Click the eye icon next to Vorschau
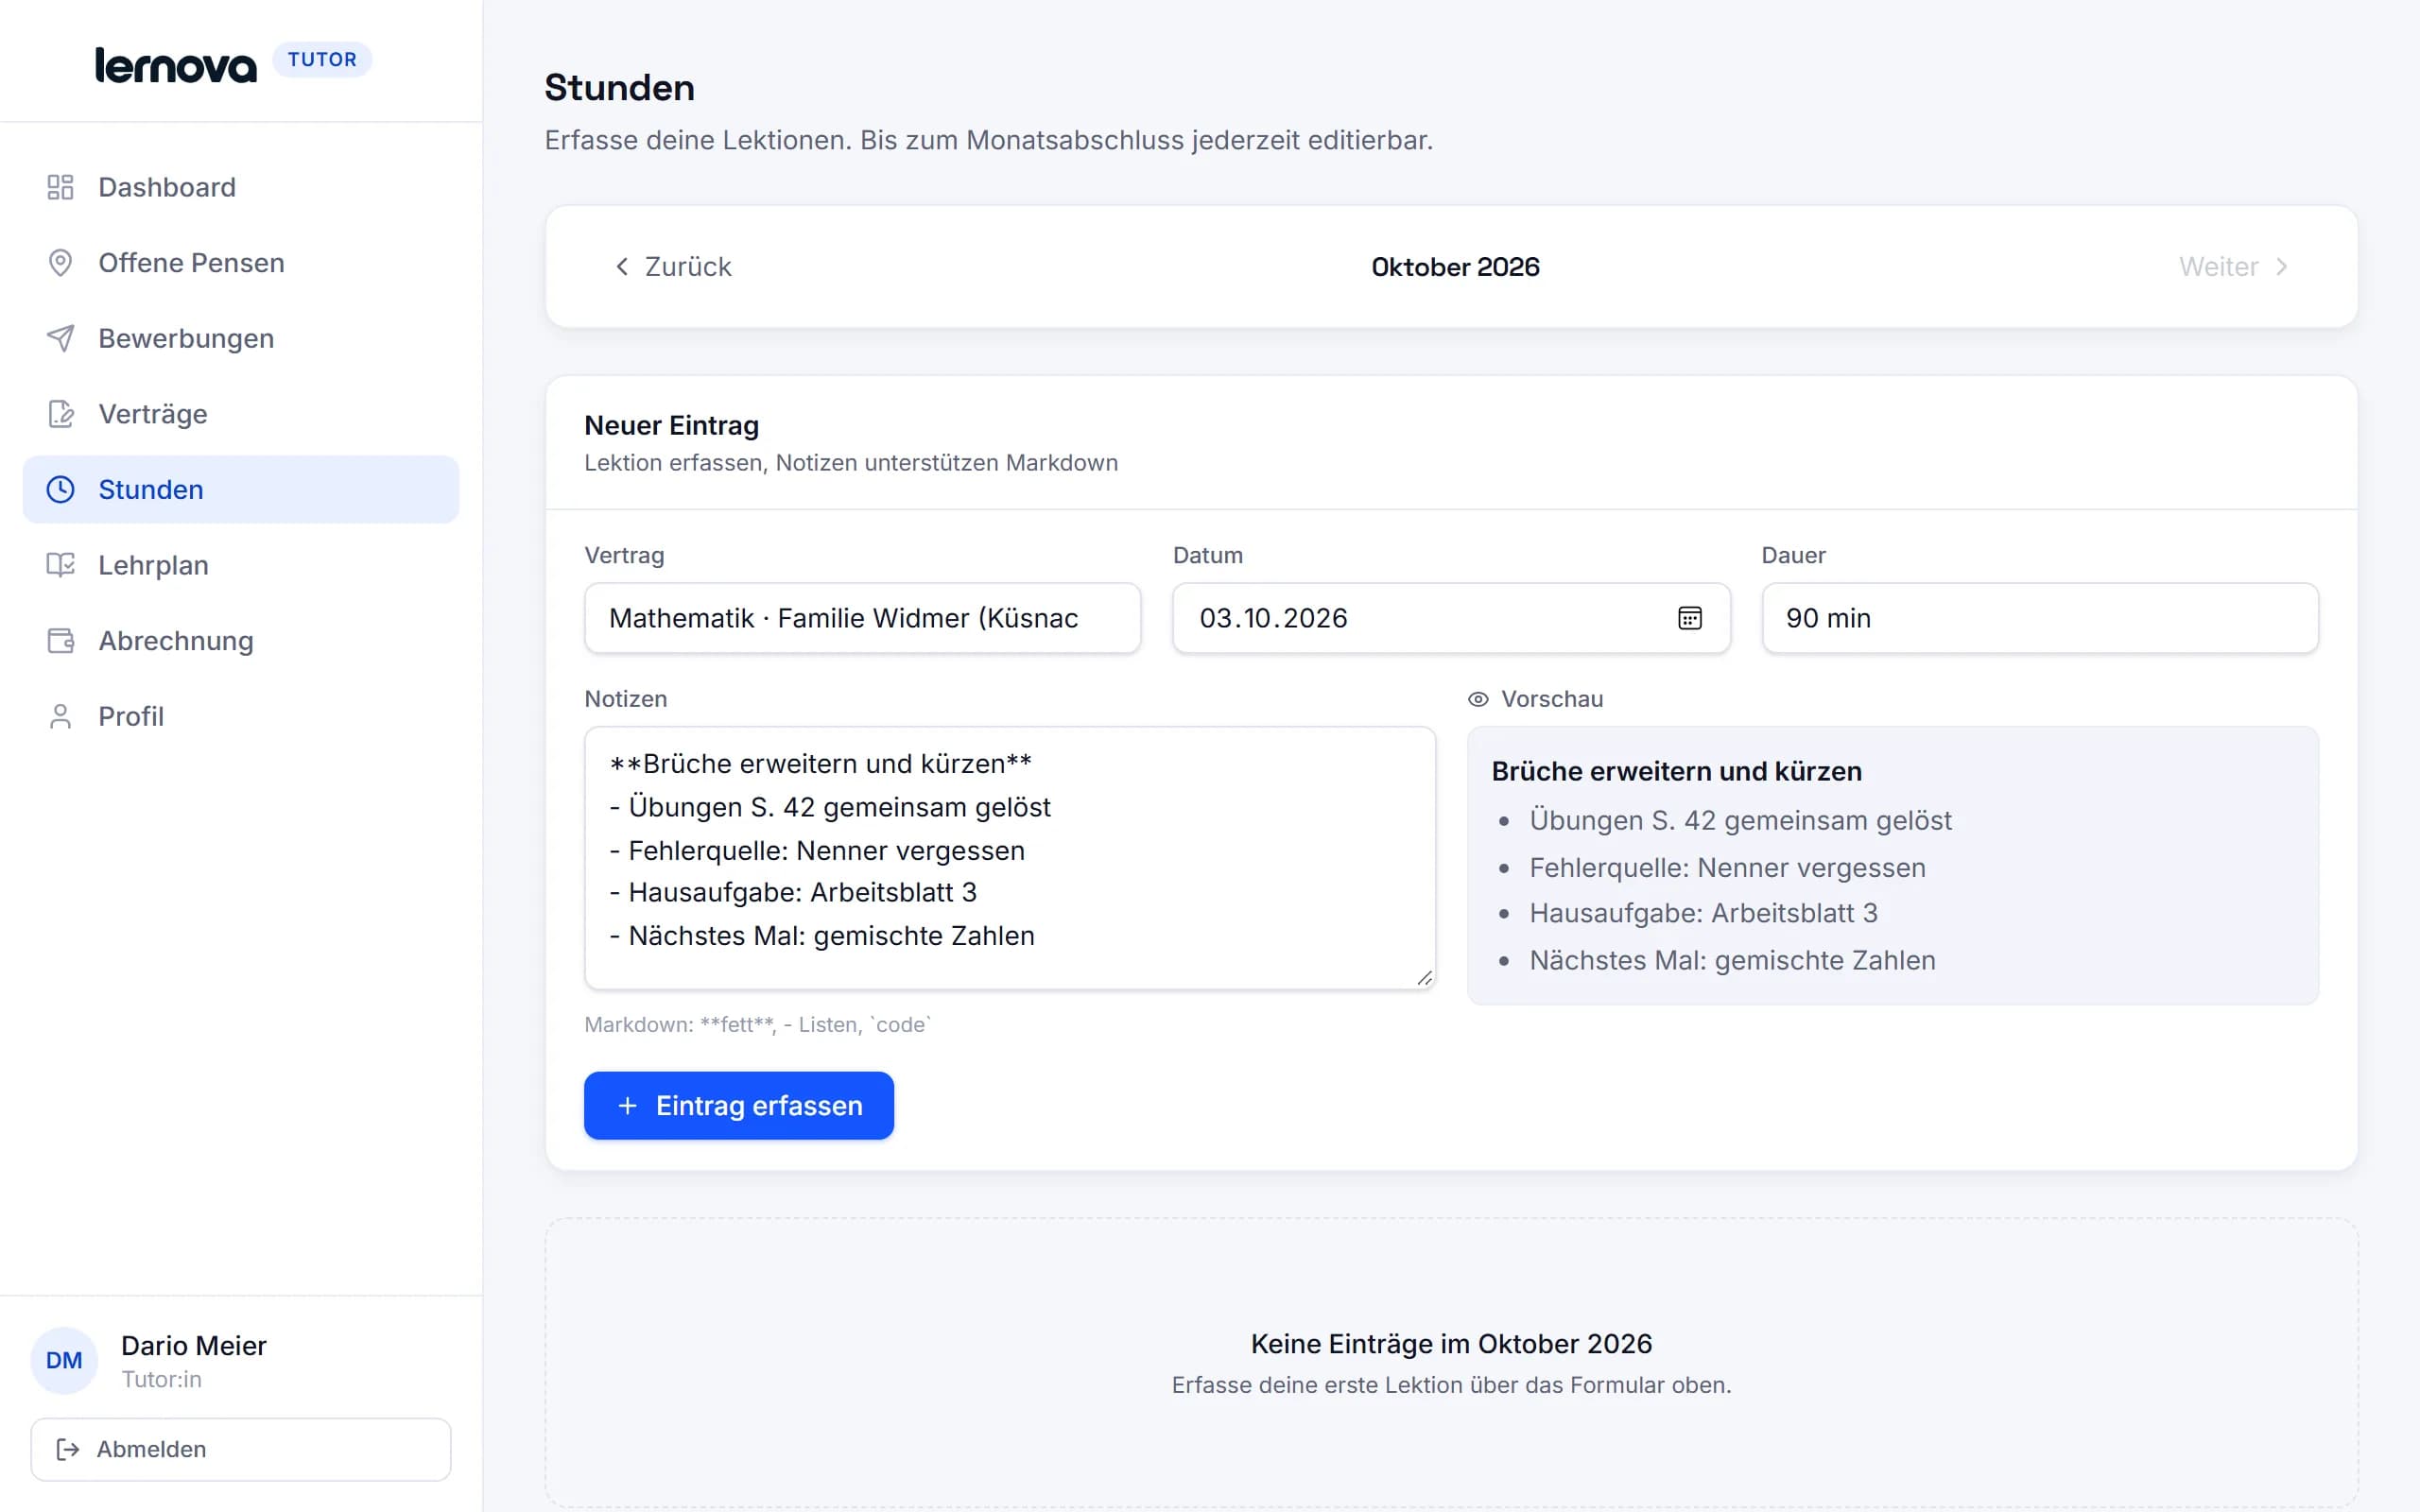 coord(1478,699)
